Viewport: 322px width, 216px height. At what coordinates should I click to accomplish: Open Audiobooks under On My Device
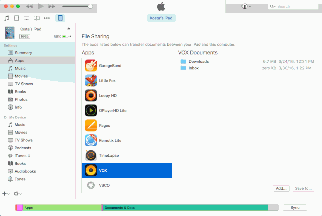pos(38,171)
